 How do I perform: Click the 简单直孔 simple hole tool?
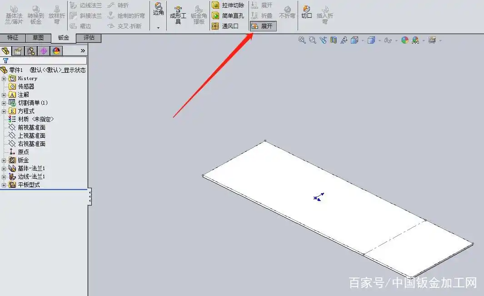tap(228, 15)
